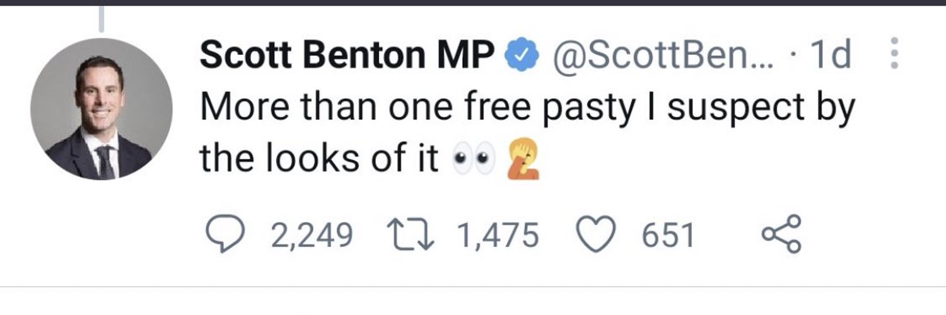Open the Scott Benton MP display name
The height and width of the screenshot is (315, 946).
[347, 57]
